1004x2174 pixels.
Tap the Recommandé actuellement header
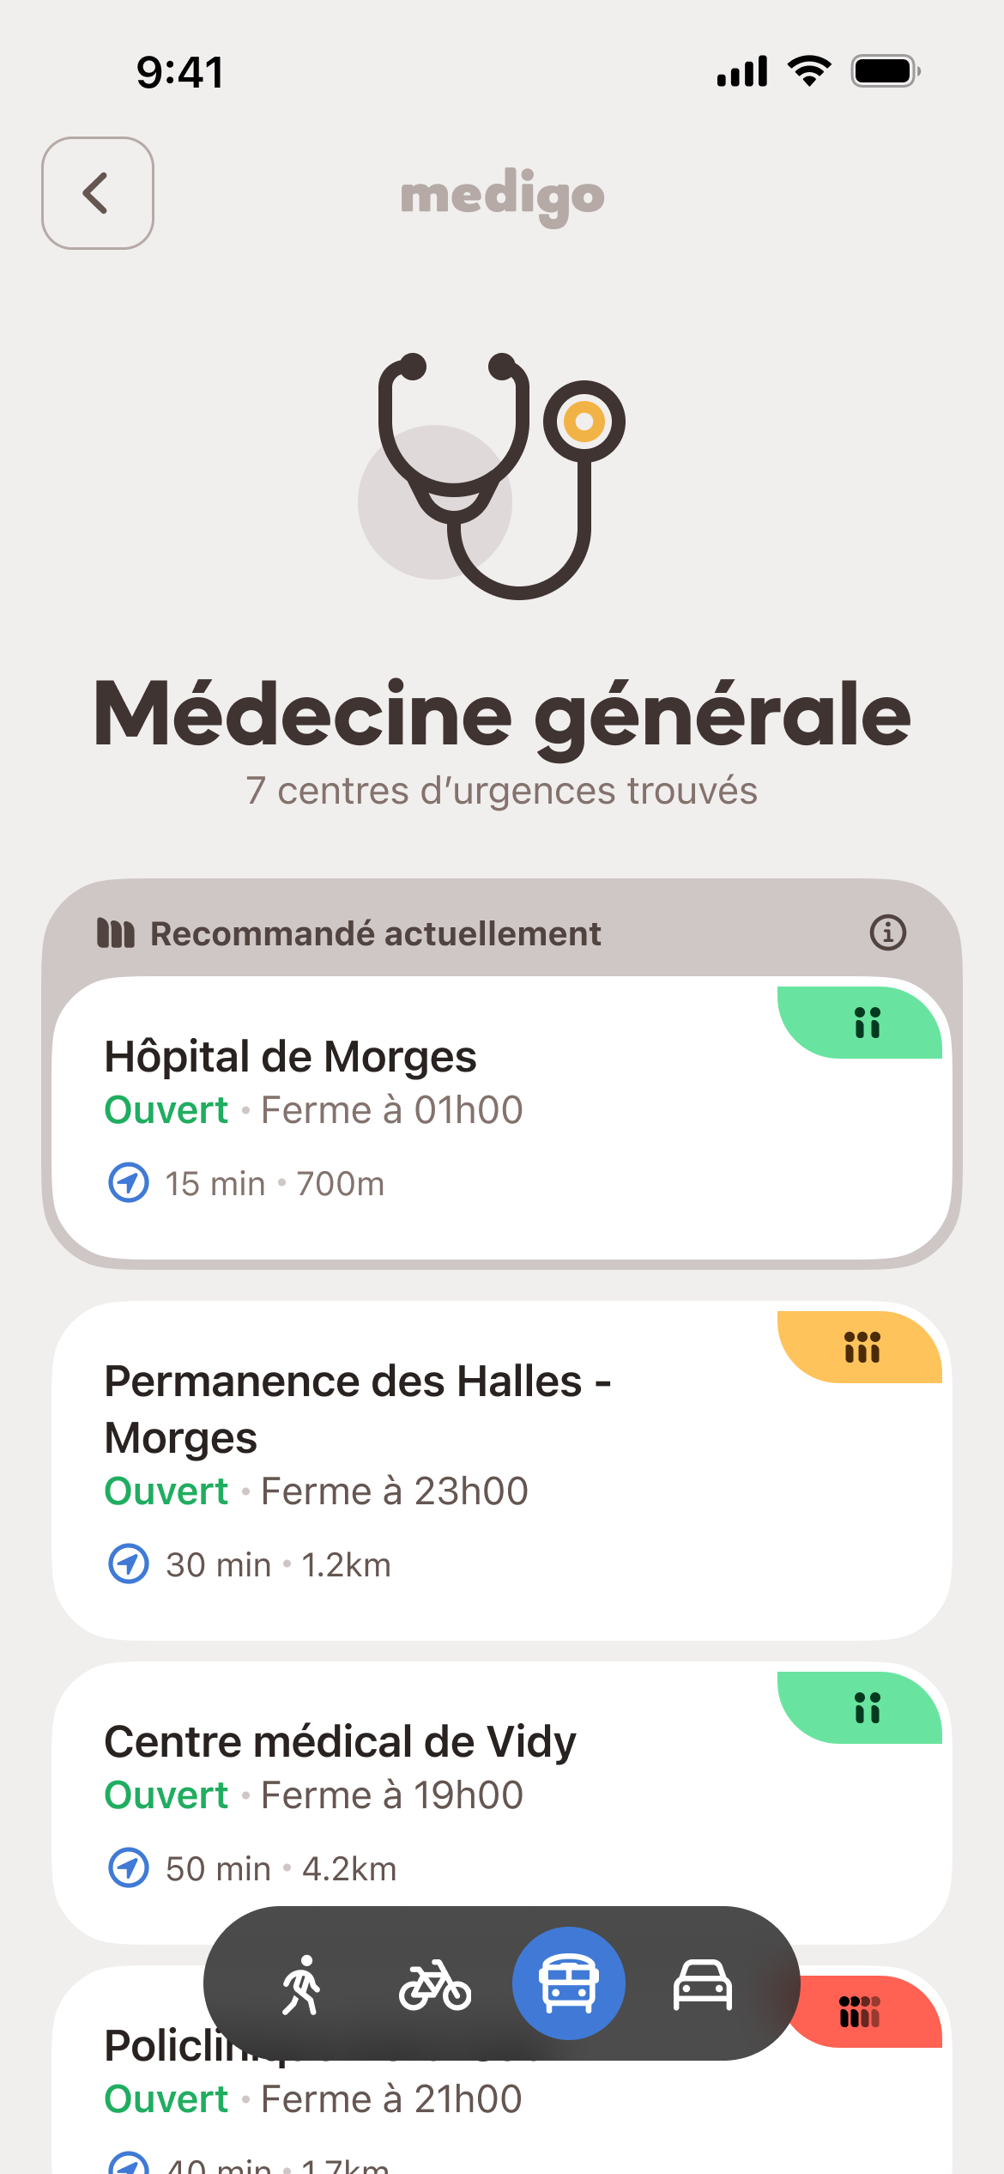tap(375, 934)
